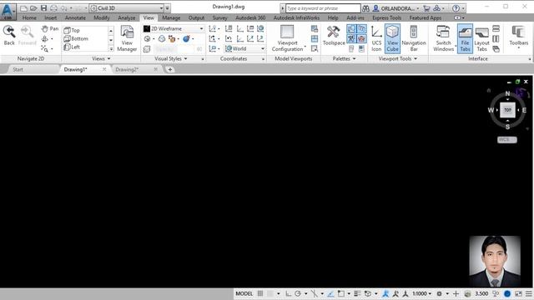Click the Open folder icon in quick access toolbar
The width and height of the screenshot is (534, 300).
tap(33, 7)
